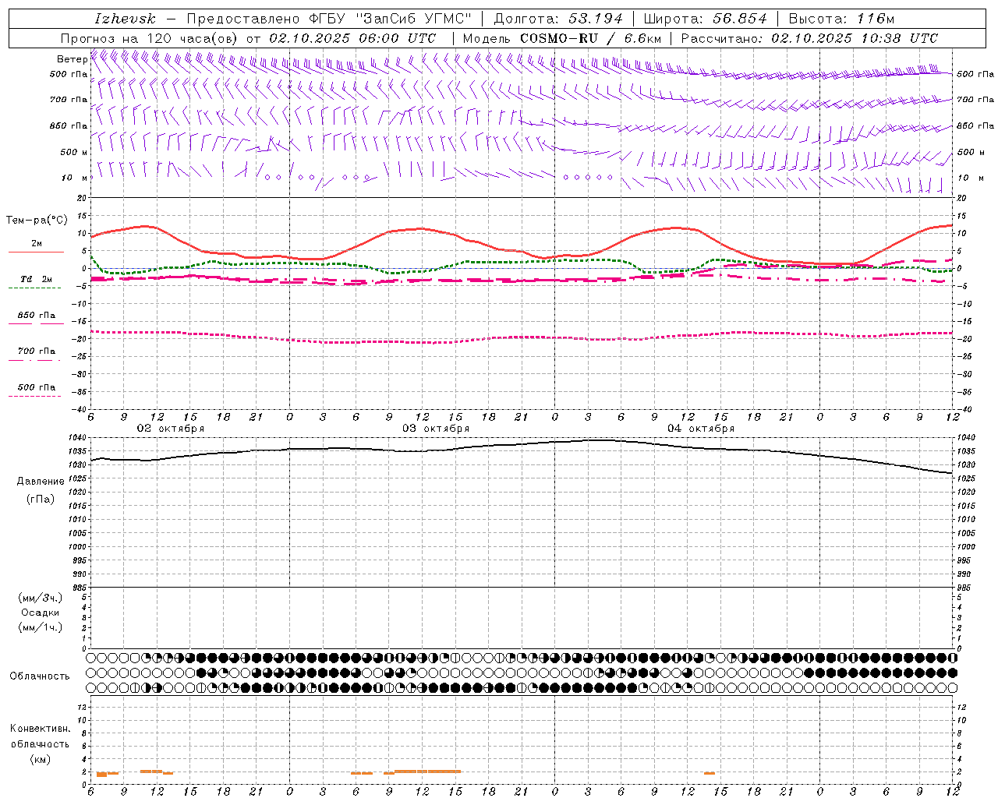Click the Облачность panel label
This screenshot has height=798, width=998.
pos(40,676)
